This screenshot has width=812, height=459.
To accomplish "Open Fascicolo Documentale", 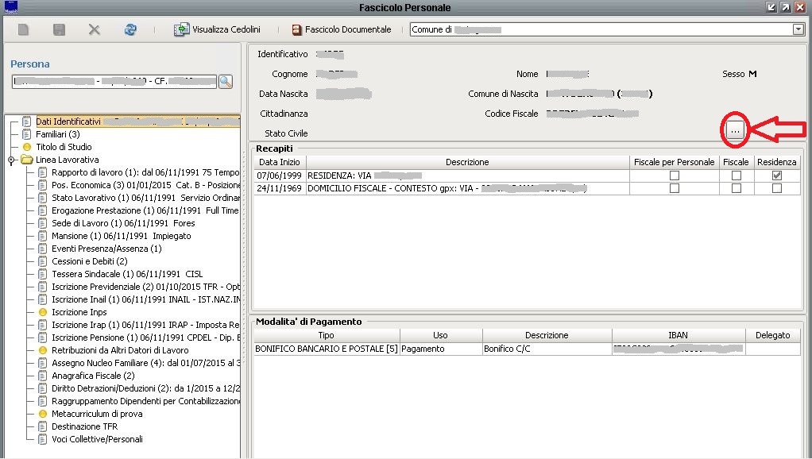I will pos(342,29).
